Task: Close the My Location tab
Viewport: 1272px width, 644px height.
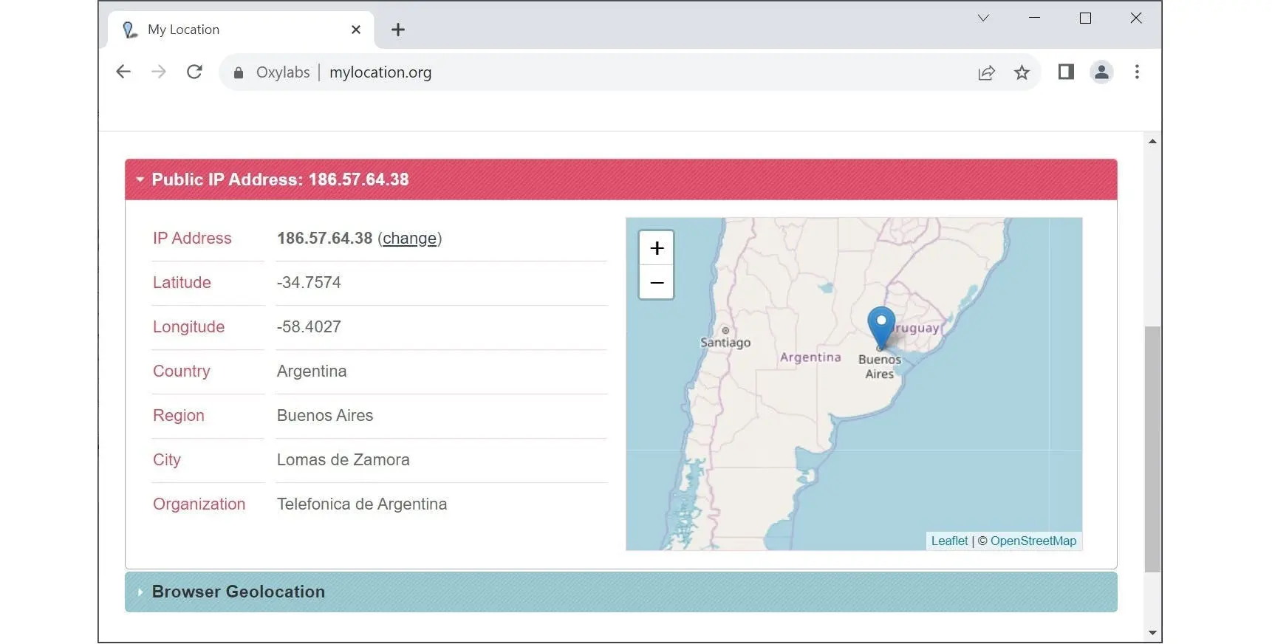Action: [356, 30]
